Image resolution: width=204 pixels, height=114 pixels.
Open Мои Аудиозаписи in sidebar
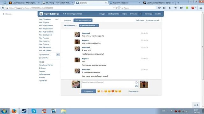pos(46,32)
